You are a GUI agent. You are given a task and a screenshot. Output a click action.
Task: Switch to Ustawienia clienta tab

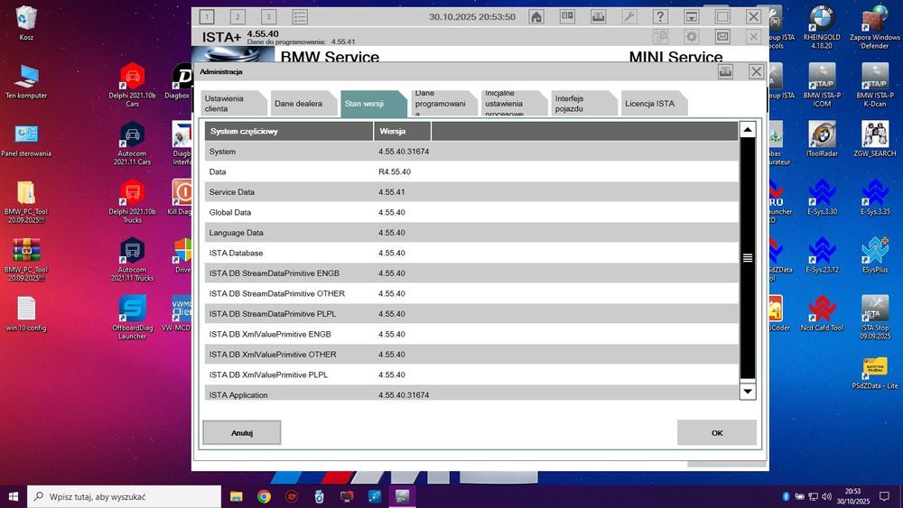pyautogui.click(x=234, y=104)
